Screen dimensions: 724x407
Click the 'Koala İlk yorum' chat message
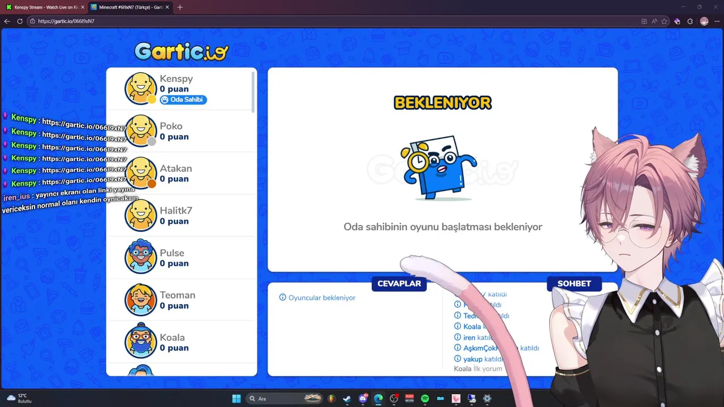coord(478,369)
